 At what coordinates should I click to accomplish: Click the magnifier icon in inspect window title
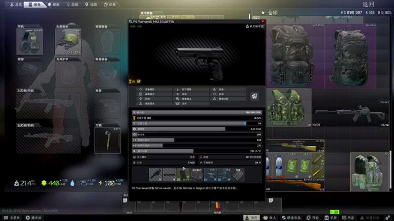131,22
